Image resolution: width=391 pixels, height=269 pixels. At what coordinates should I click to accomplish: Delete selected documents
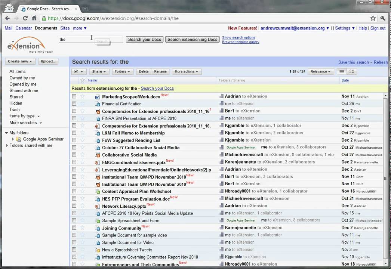[x=144, y=72]
